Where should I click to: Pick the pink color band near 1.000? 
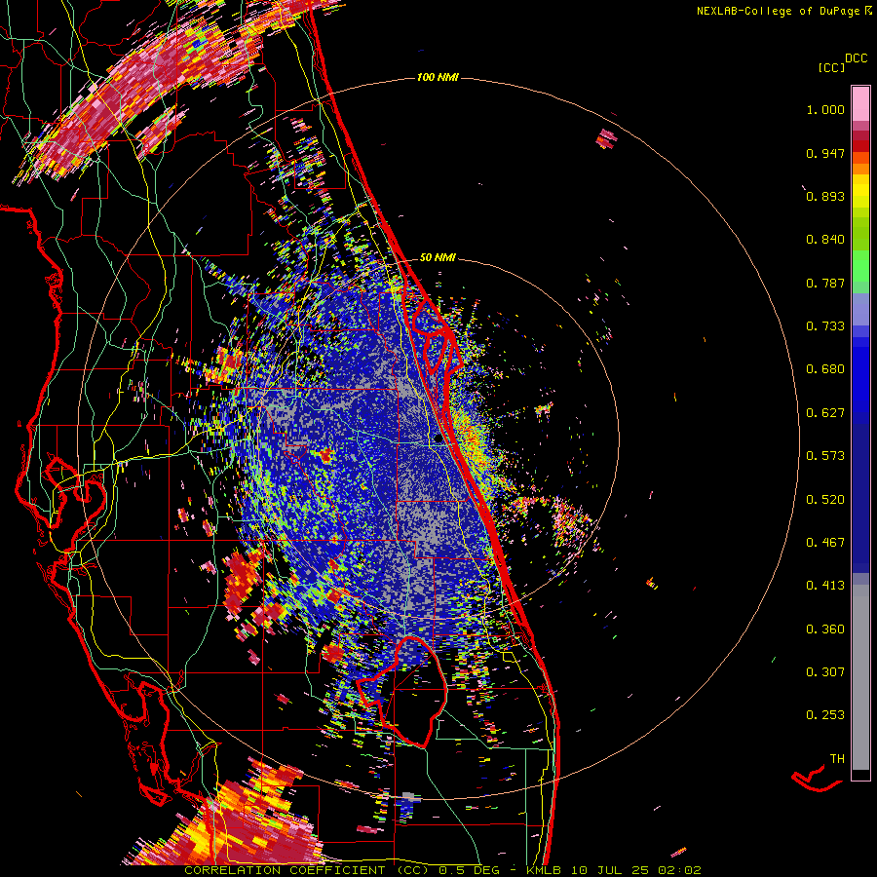tap(860, 104)
